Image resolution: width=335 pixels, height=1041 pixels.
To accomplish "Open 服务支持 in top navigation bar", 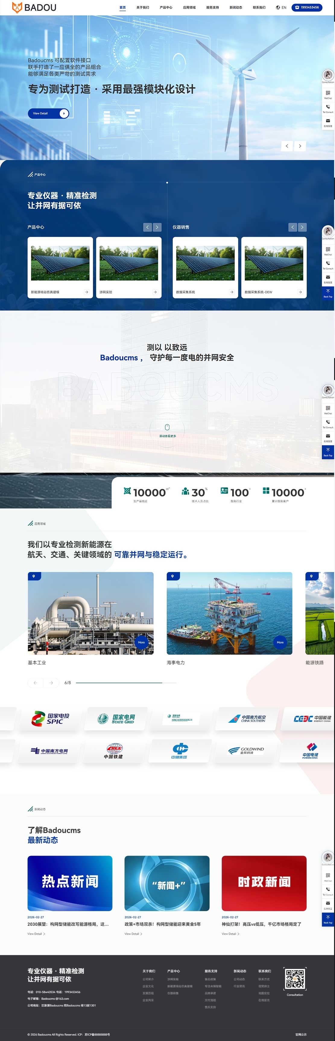I will 212,7.
